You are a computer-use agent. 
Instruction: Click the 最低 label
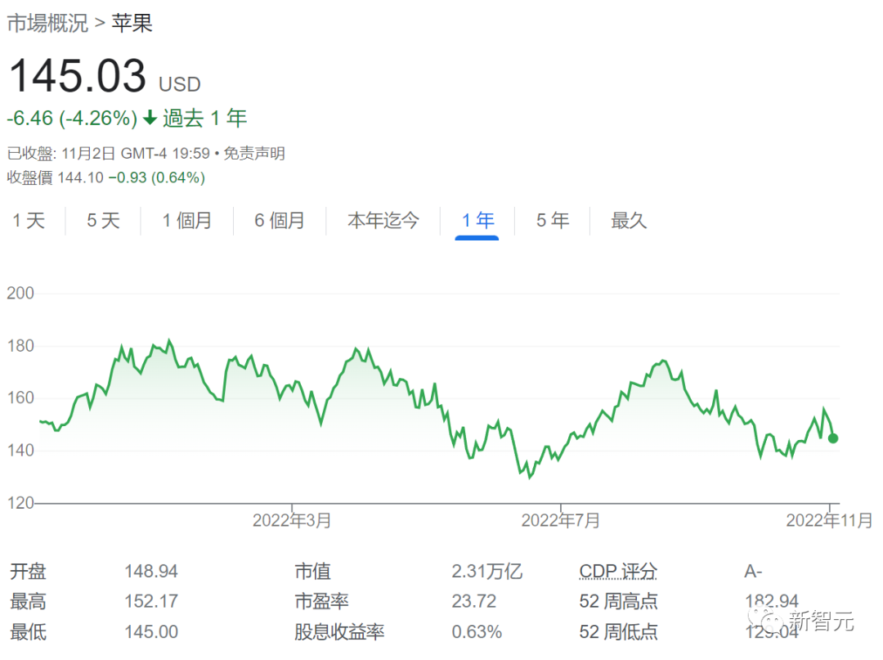tap(28, 632)
